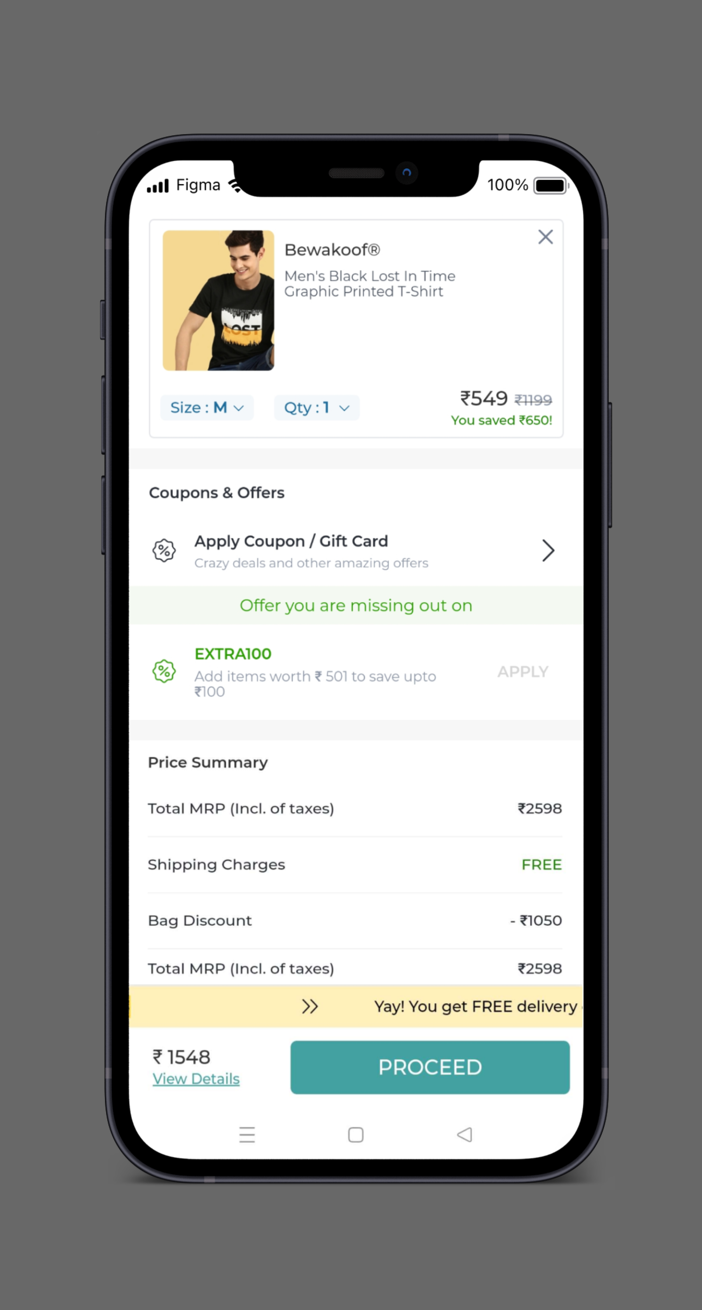Tap the Android recent apps menu icon

point(247,1135)
